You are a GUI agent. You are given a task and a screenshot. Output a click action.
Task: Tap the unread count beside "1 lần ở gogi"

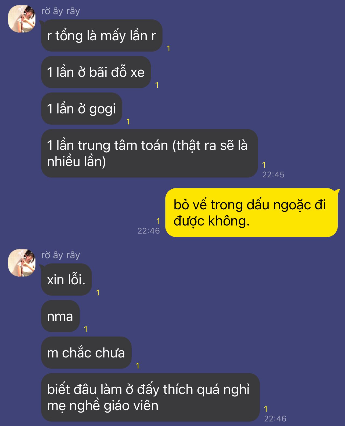[128, 122]
